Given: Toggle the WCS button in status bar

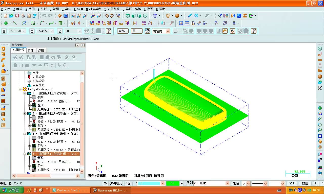Looking at the screenshot, I should click(x=292, y=183).
